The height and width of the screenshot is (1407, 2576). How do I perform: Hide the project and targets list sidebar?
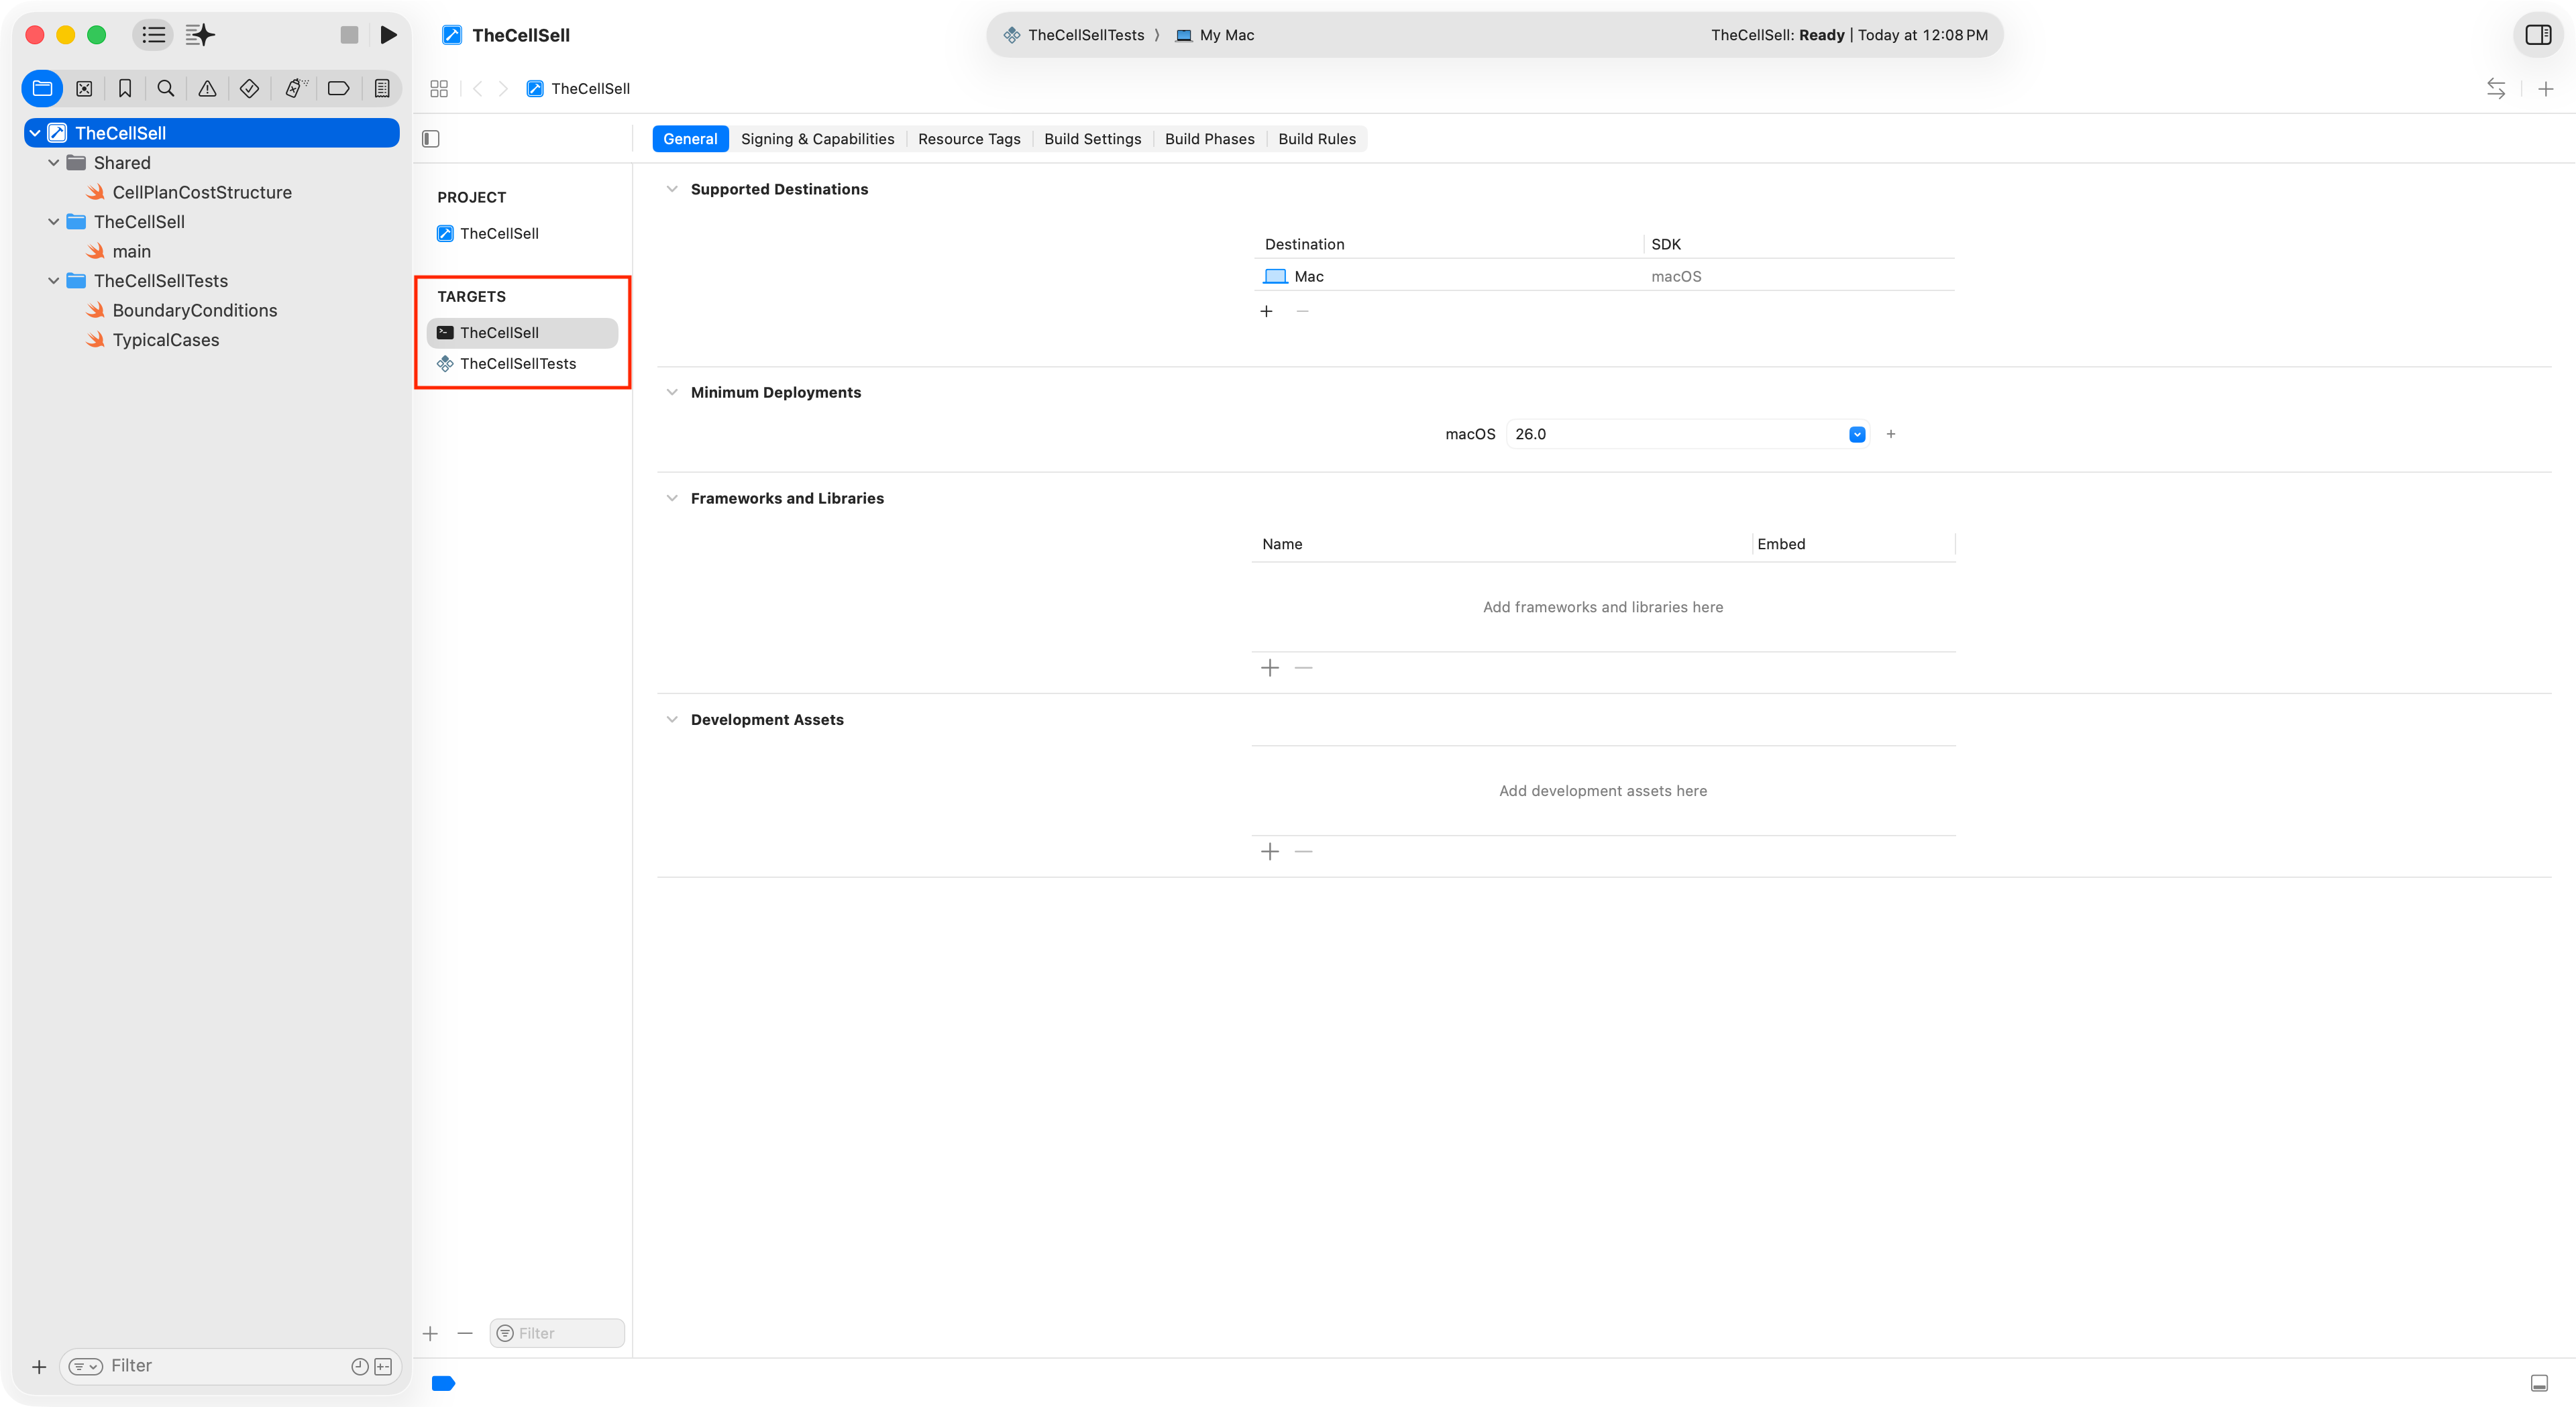click(431, 139)
